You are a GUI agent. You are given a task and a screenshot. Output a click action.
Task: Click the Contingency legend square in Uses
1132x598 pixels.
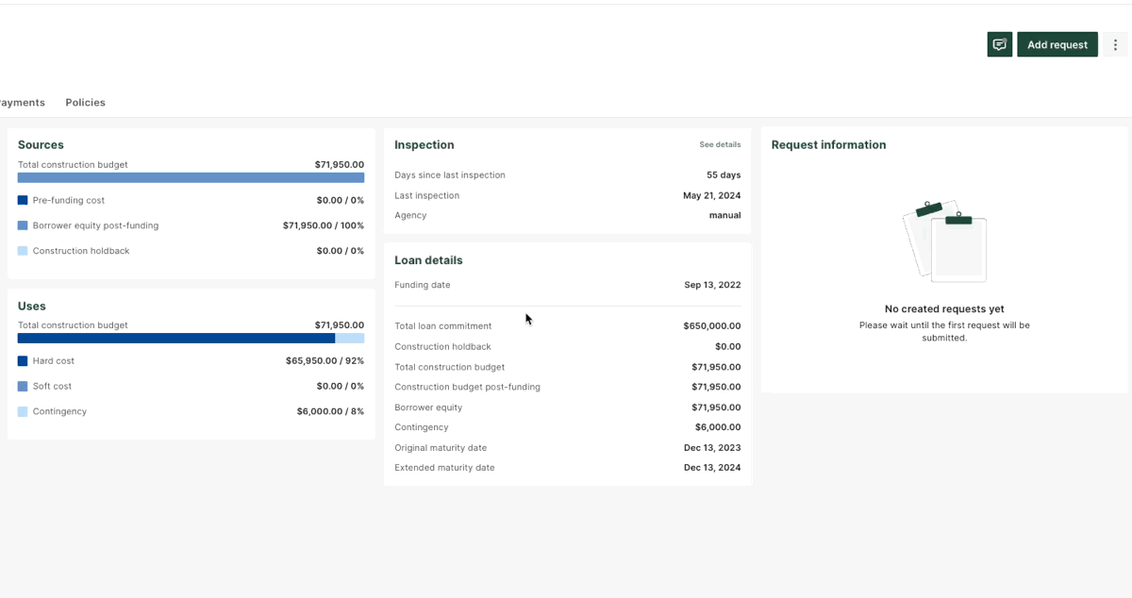[23, 411]
